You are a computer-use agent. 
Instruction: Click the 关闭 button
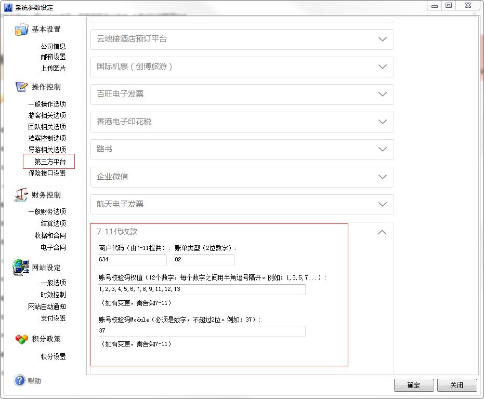[456, 385]
